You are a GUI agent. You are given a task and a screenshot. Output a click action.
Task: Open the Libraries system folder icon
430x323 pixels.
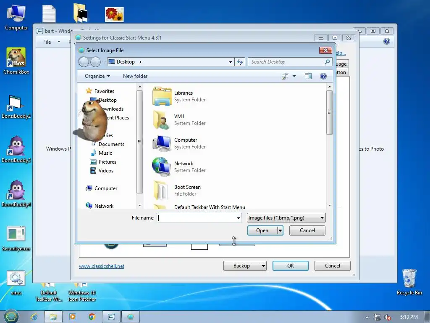162,96
